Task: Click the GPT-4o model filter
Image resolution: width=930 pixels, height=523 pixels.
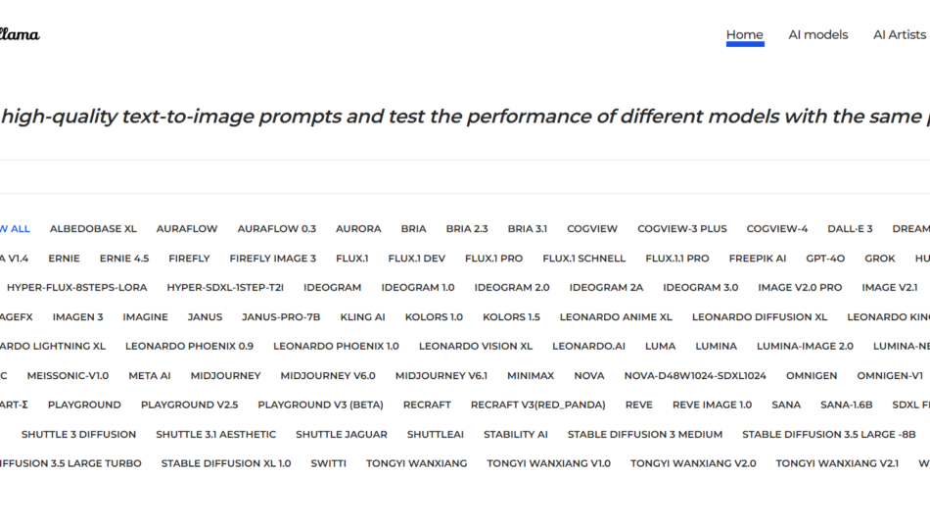Action: 825,259
